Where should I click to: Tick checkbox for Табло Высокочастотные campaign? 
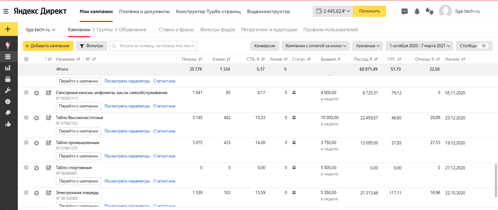point(26,117)
